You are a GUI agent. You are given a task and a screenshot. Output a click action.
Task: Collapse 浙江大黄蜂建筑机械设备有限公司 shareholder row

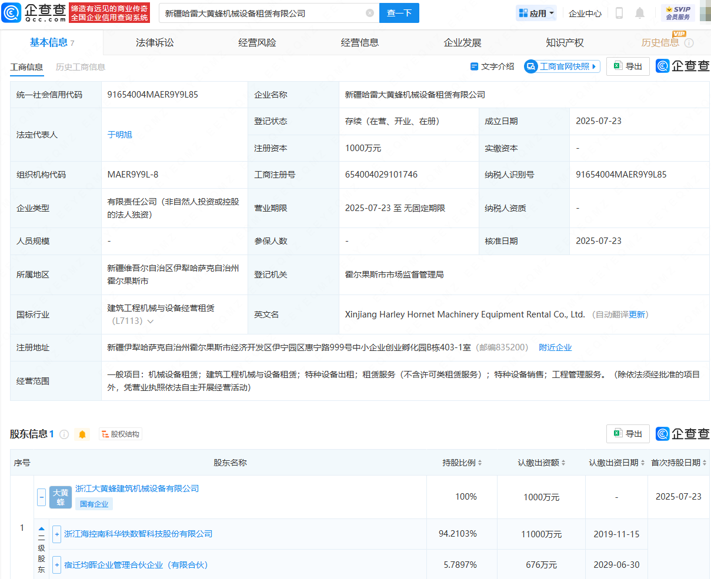click(41, 497)
